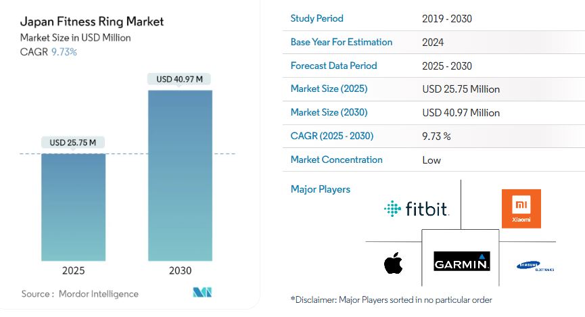Select the Study Period row label
The image size is (585, 317).
tap(317, 18)
